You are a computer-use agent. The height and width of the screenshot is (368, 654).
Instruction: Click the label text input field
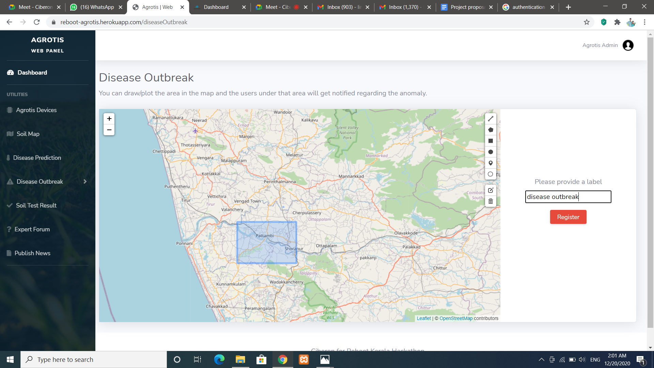pyautogui.click(x=568, y=197)
